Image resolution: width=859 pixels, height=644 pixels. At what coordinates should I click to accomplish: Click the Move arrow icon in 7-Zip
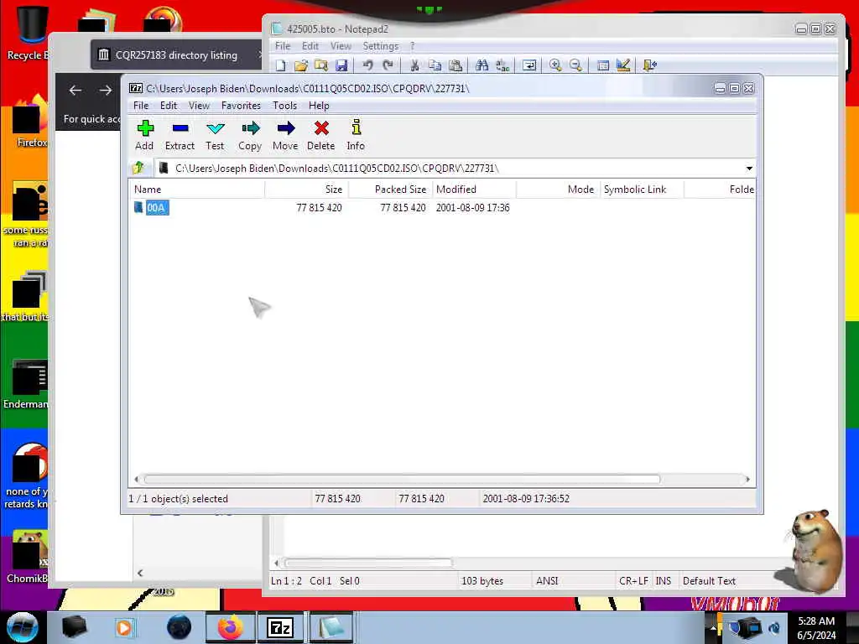click(285, 135)
